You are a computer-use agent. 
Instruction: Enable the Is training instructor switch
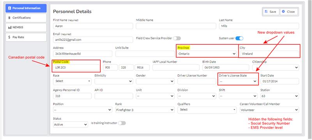(x=122, y=123)
